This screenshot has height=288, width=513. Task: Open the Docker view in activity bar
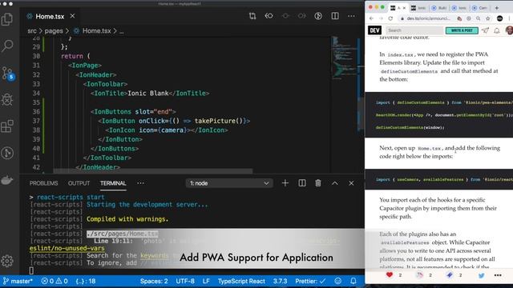tap(7, 179)
